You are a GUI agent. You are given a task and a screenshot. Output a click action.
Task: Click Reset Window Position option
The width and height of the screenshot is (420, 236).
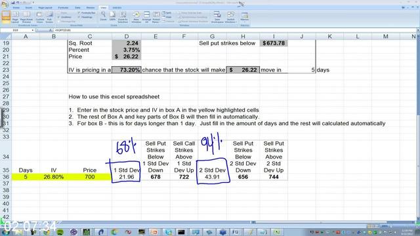(193, 22)
